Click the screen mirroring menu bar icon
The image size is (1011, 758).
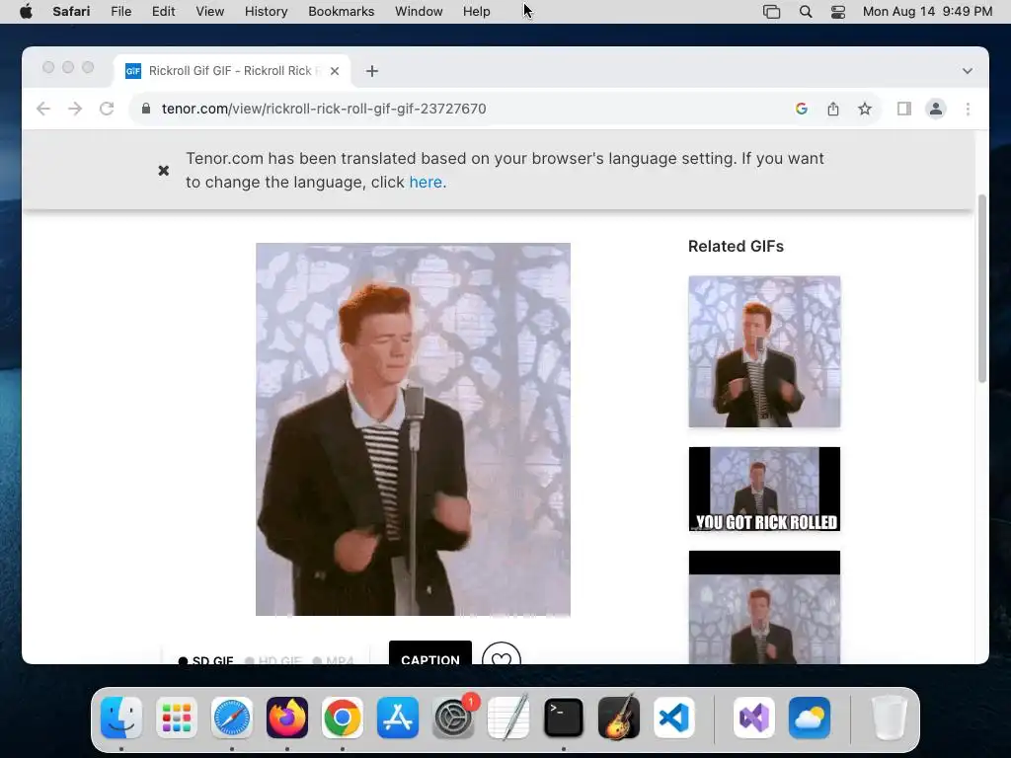[x=772, y=12]
